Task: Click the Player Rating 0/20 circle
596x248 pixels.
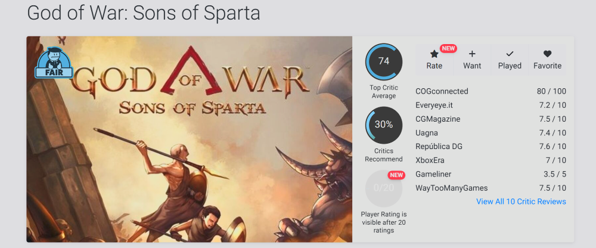Action: [384, 188]
